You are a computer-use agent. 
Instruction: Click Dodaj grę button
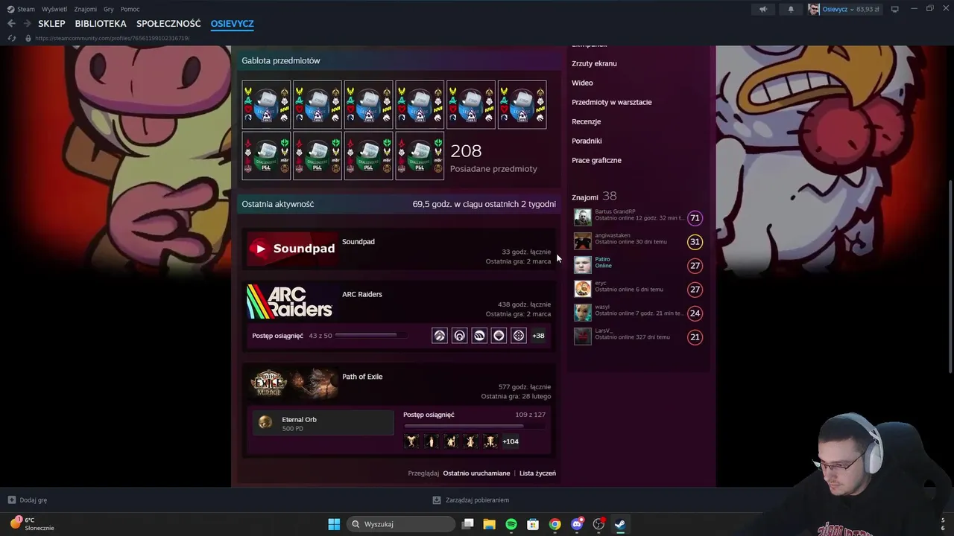coord(27,500)
